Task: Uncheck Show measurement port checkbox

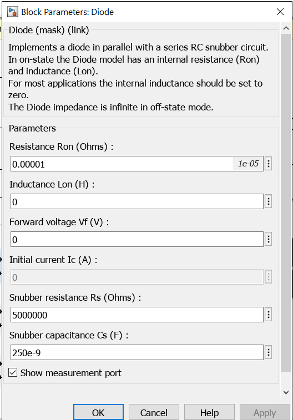Action: (13, 373)
